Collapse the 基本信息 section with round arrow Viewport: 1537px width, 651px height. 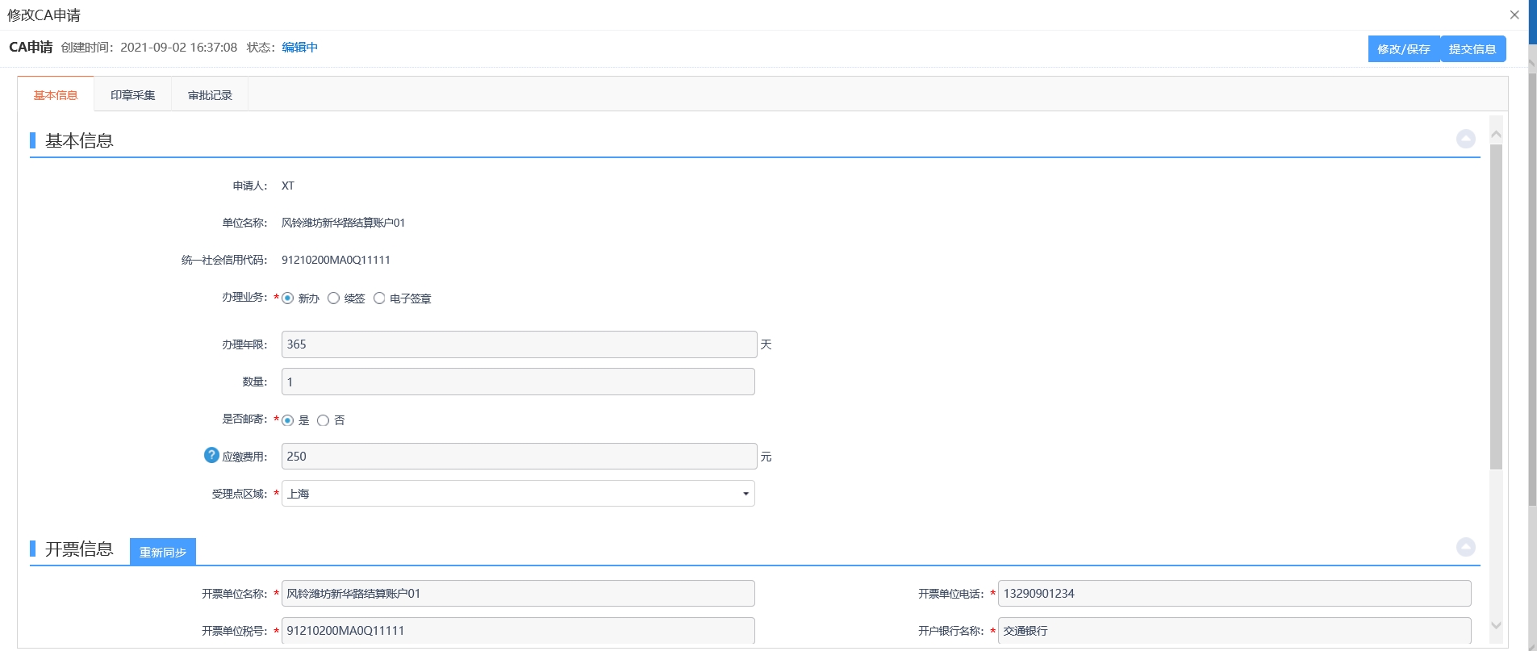(1465, 139)
